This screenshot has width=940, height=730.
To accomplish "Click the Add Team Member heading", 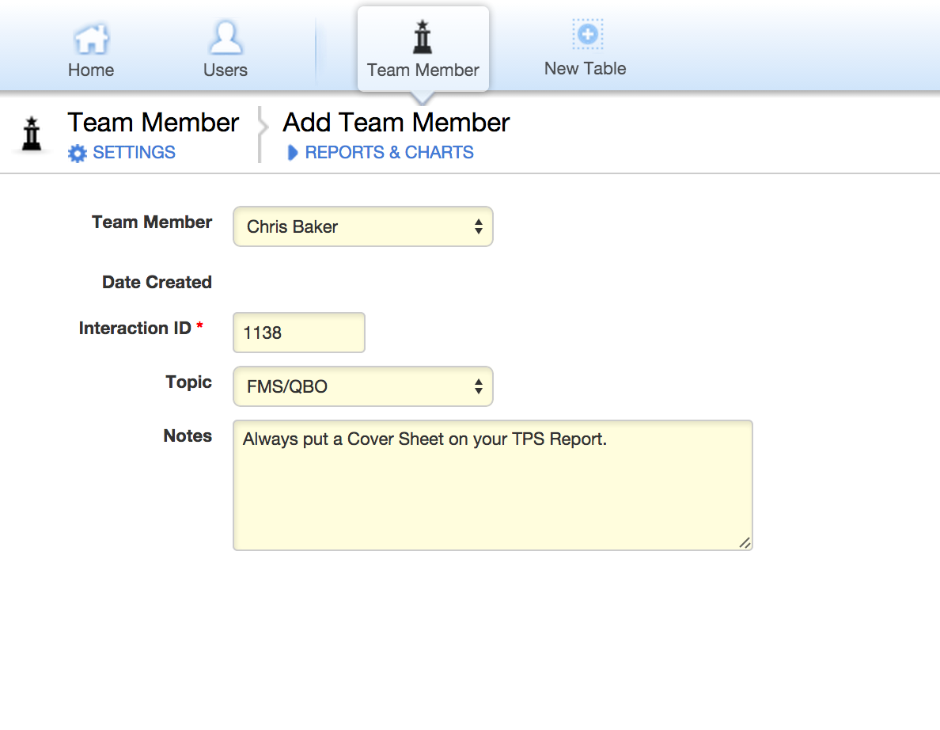I will (x=396, y=123).
